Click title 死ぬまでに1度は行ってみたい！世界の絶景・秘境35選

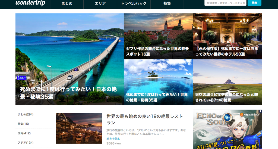point(157,97)
